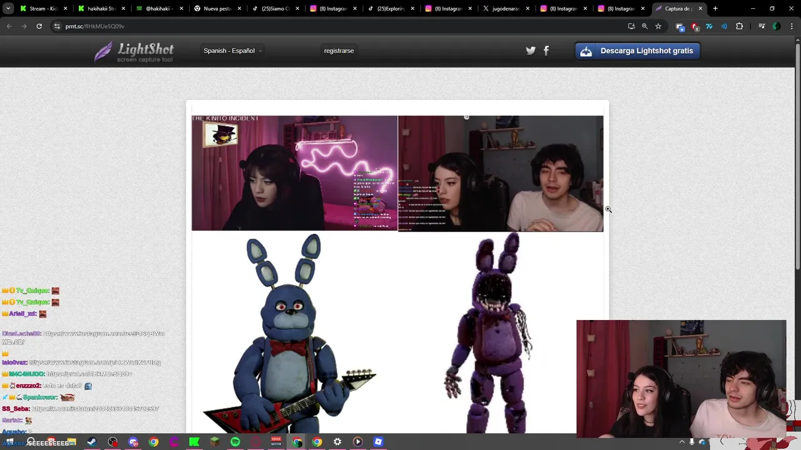801x450 pixels.
Task: Open the "Spanish - Español" language dropdown
Action: (x=232, y=51)
